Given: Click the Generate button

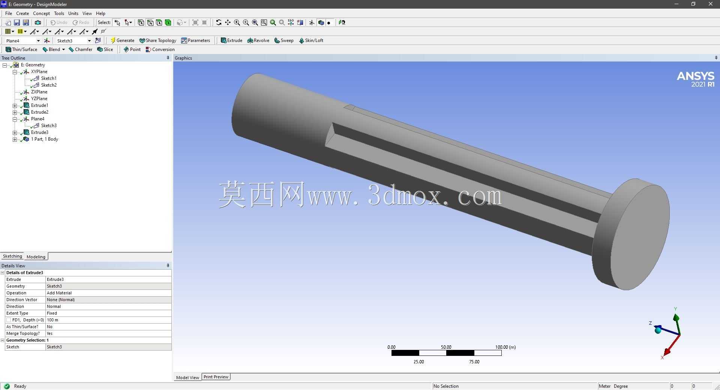Looking at the screenshot, I should [x=122, y=40].
